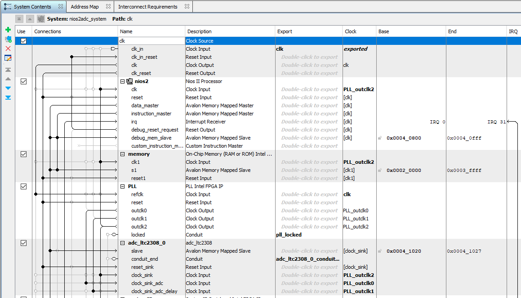Toggle the Use checkbox for nios2

click(23, 81)
